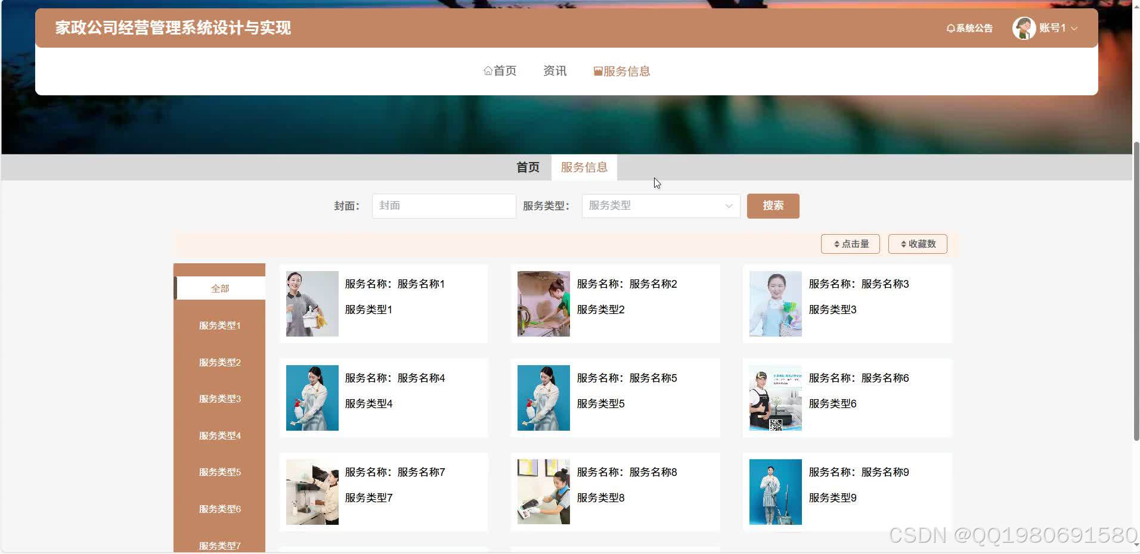Click the home icon beside 首页 nav link
This screenshot has height=554, width=1140.
[x=488, y=70]
